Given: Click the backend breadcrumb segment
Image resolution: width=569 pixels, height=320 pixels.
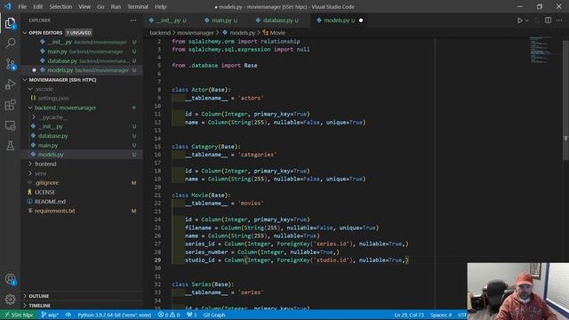Looking at the screenshot, I should coord(160,33).
